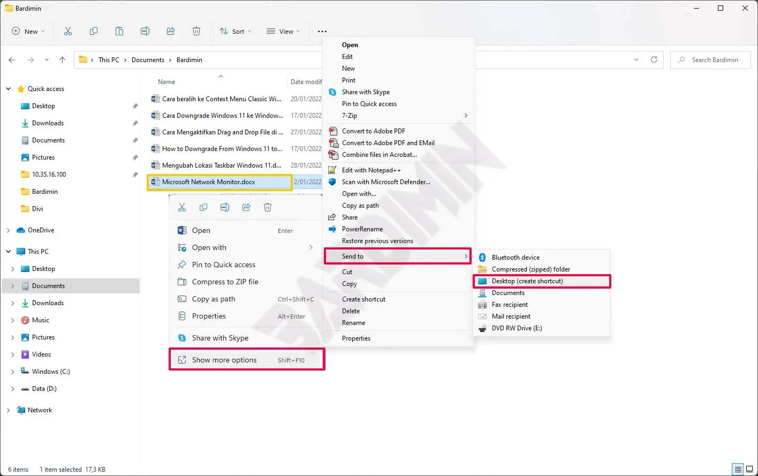Click the Copy icon in the compact context menu
The image size is (758, 476).
(x=203, y=207)
